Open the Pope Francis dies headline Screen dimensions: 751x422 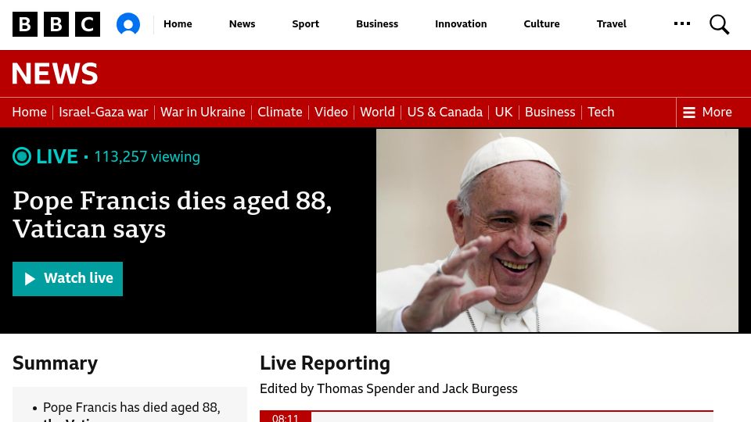point(172,214)
